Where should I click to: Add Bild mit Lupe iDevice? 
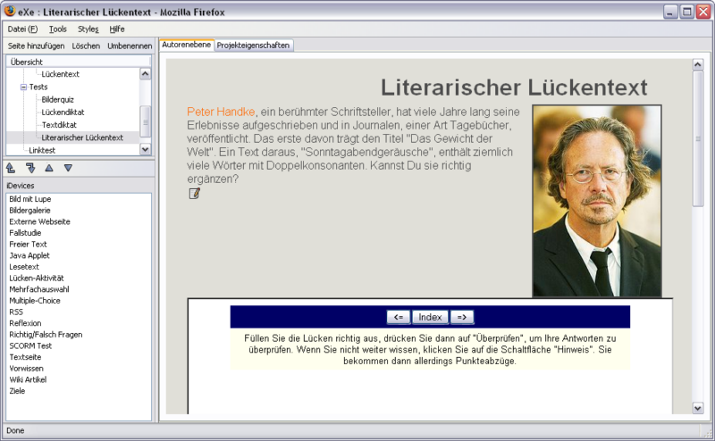click(30, 199)
